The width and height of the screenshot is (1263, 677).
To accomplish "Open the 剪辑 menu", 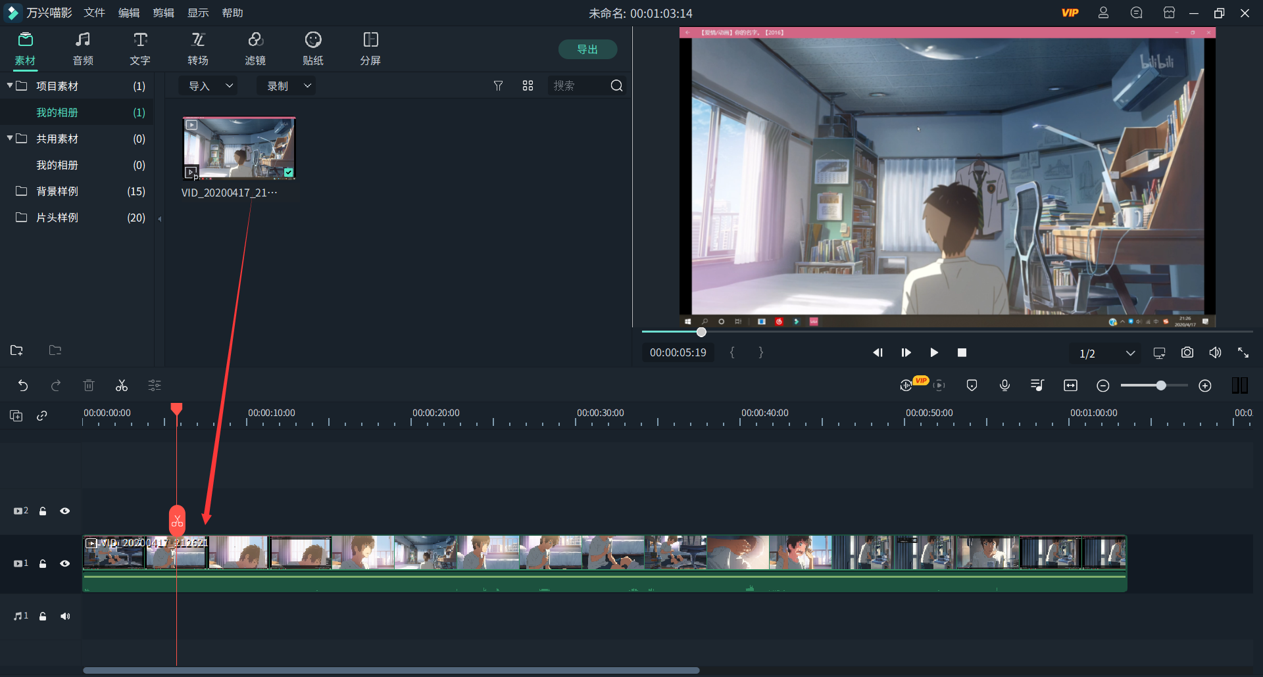I will click(x=163, y=13).
